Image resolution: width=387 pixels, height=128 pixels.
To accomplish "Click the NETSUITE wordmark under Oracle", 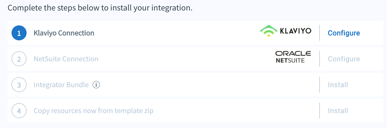I will point(290,60).
